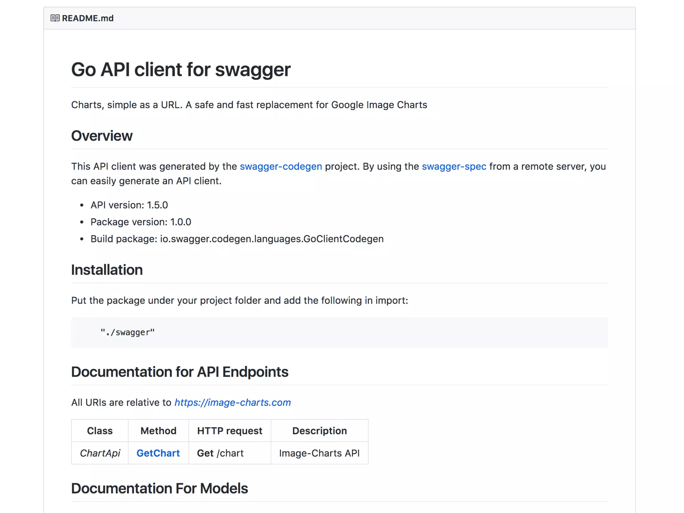Click the API version 1.5.0 bullet
The image size is (684, 513).
(x=129, y=205)
